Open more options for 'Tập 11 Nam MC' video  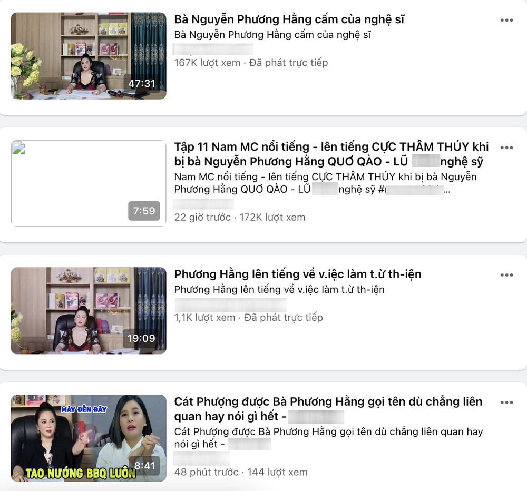coord(506,148)
